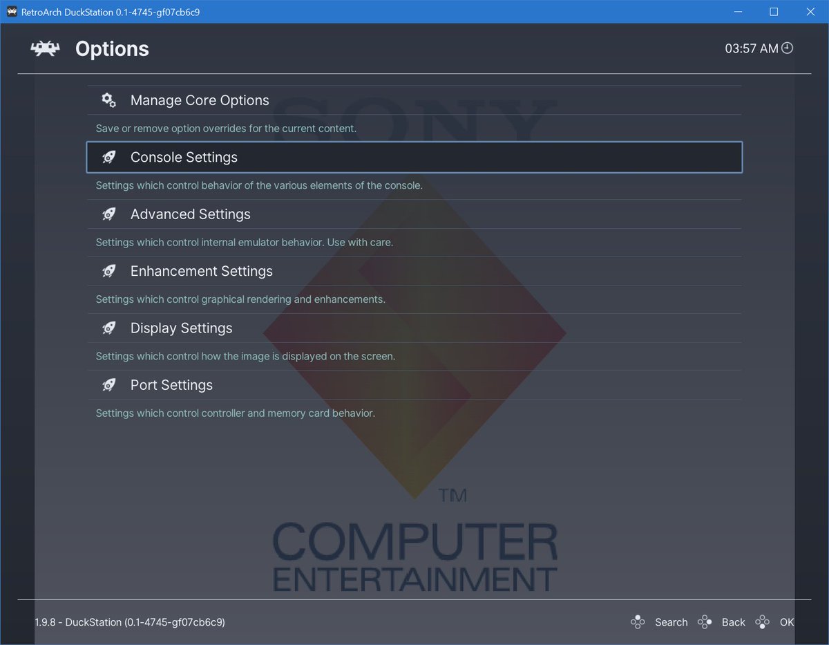Image resolution: width=829 pixels, height=645 pixels.
Task: Click the OK gamepad icon in bottom bar
Action: pos(763,621)
